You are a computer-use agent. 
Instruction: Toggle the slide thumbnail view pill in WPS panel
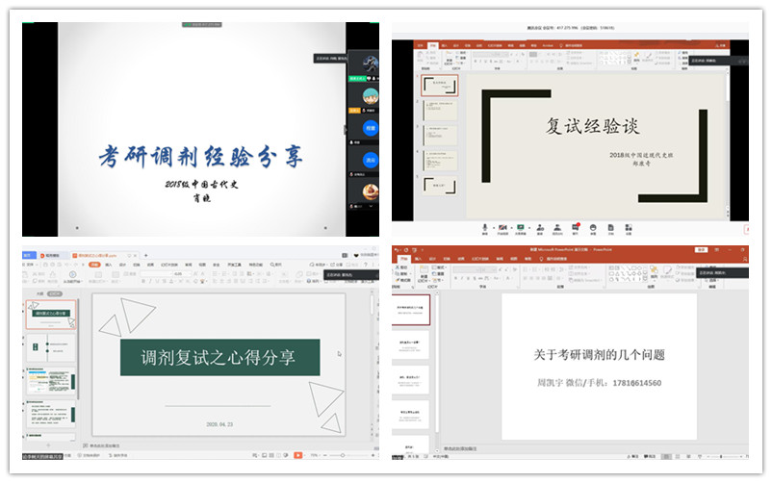[x=55, y=293]
